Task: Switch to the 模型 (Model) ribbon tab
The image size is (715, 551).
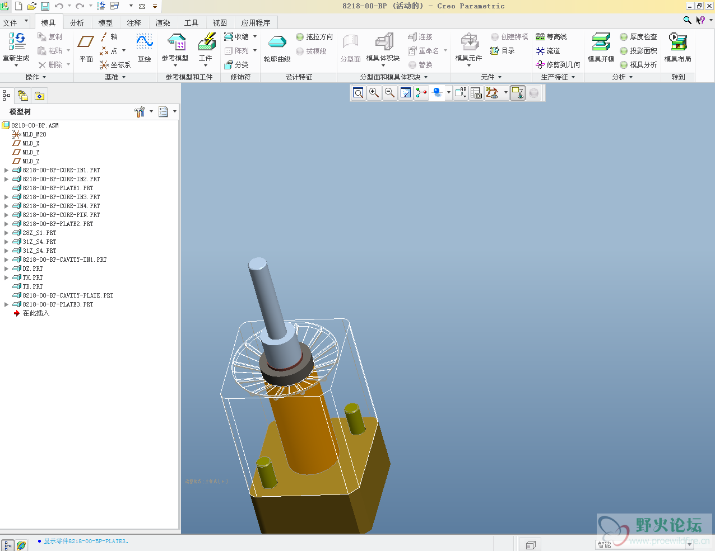Action: (105, 23)
